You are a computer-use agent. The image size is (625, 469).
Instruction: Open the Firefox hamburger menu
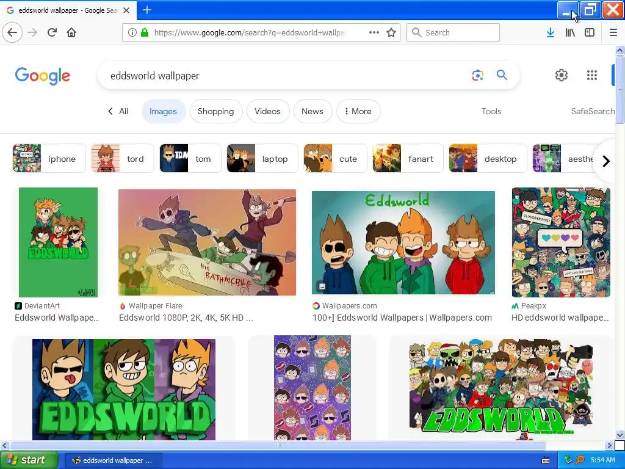(613, 32)
